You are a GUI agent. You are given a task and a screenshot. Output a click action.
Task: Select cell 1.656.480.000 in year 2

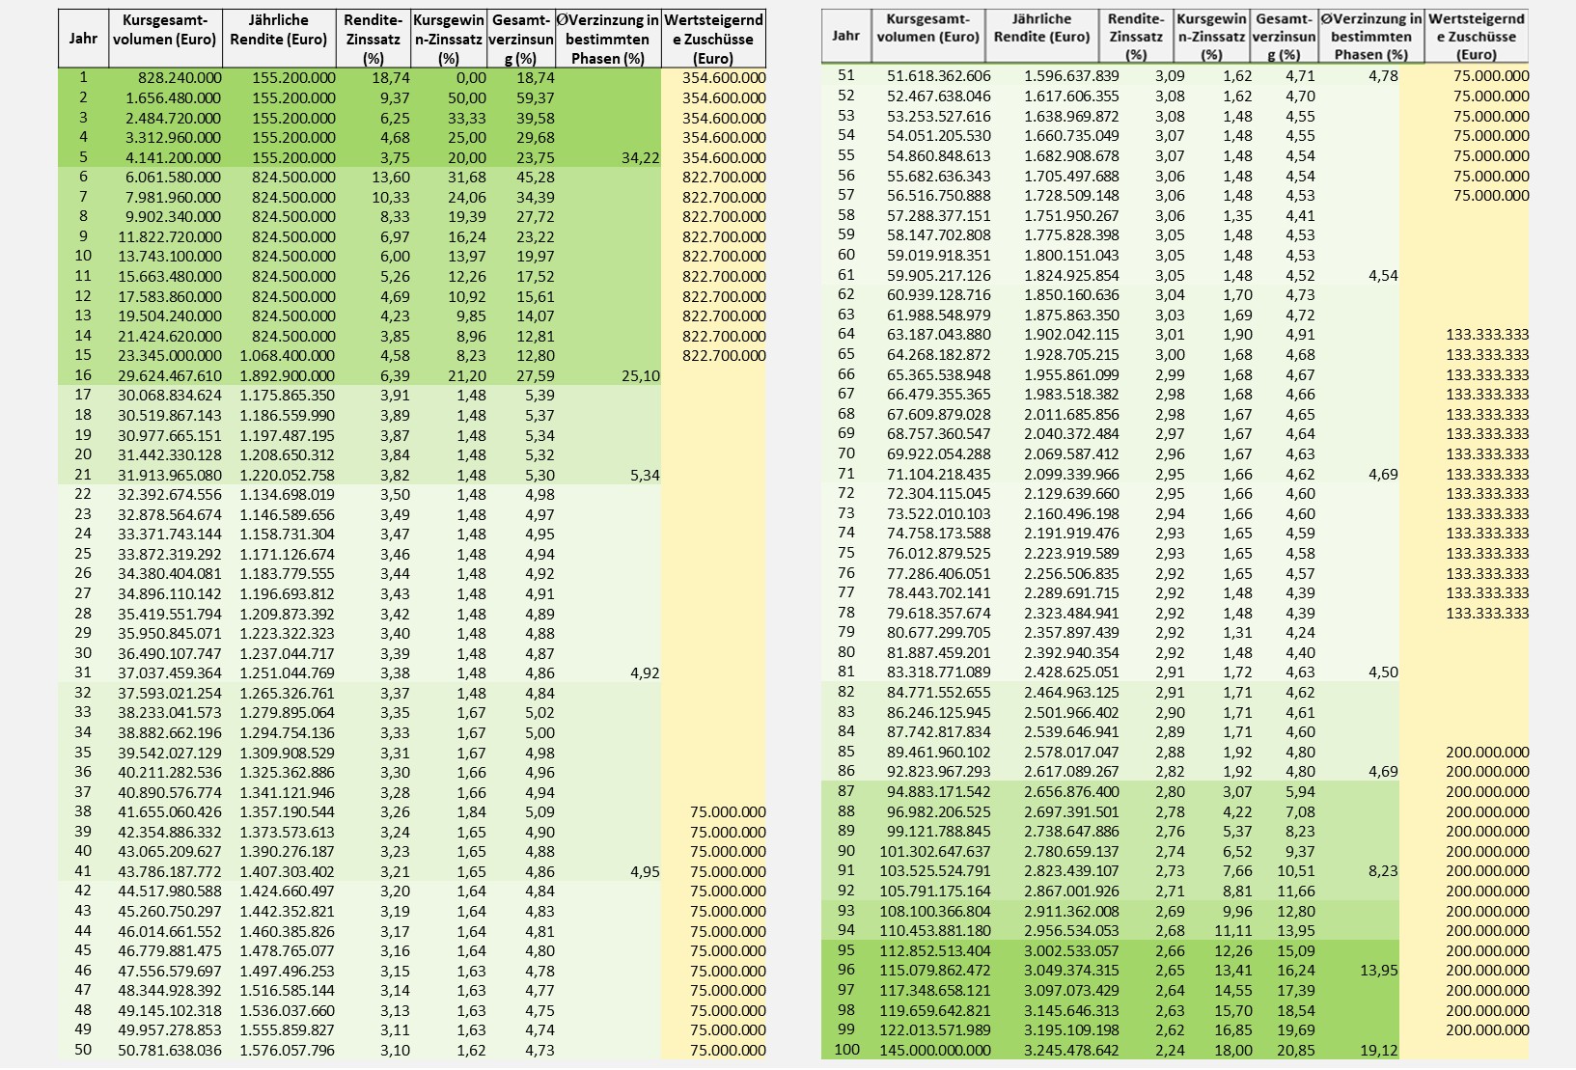[173, 97]
